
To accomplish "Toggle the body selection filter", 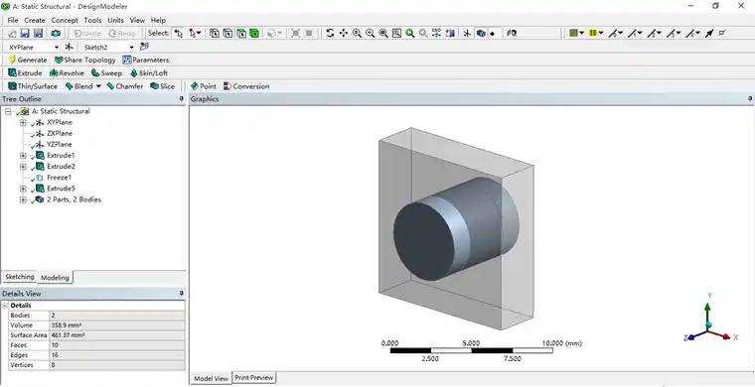I will [254, 33].
